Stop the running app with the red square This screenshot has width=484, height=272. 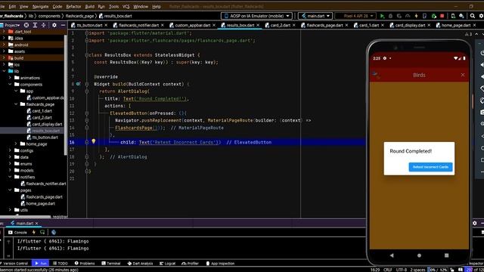(x=442, y=16)
